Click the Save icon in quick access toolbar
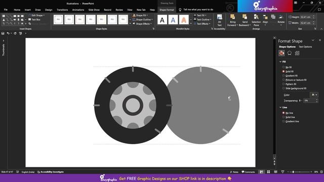The height and width of the screenshot is (182, 324). (x=3, y=33)
